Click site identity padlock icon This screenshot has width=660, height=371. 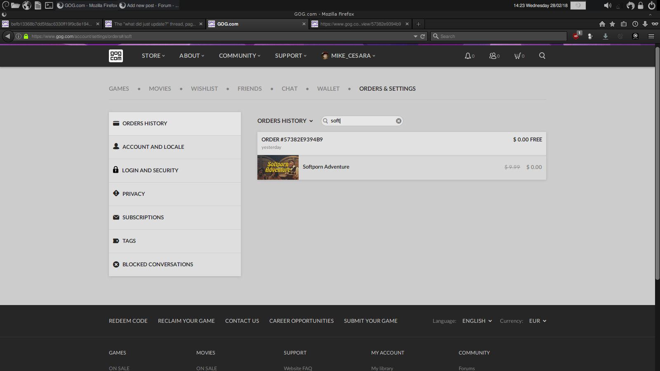click(x=26, y=36)
